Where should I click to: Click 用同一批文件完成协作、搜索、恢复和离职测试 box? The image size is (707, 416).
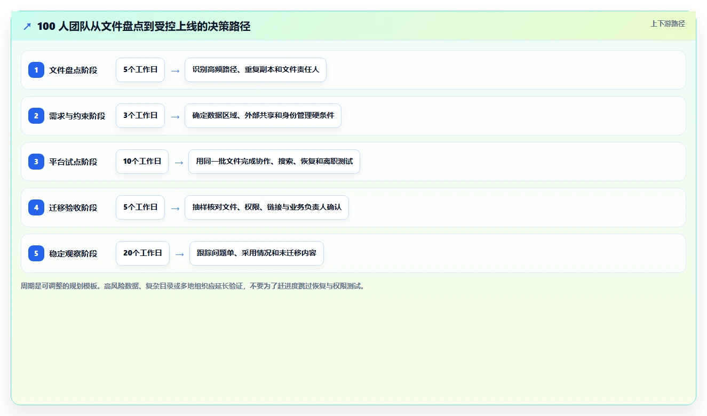pos(274,162)
